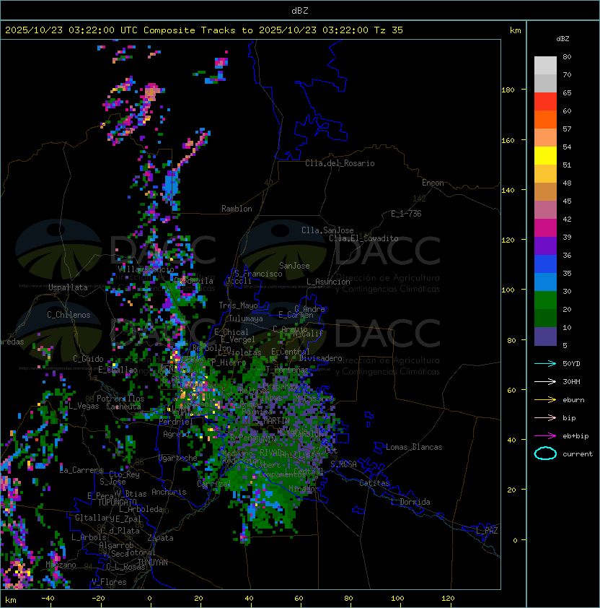Image resolution: width=600 pixels, height=608 pixels.
Task: Click the 'L_Asuncion' map label
Action: [328, 282]
